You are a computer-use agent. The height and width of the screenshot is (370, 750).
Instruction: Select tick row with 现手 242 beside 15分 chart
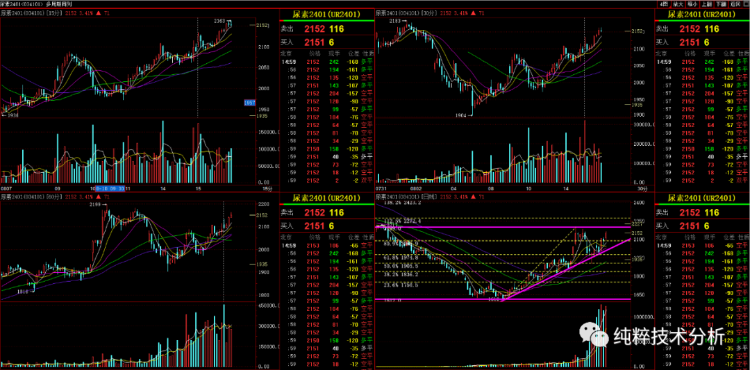pos(326,62)
